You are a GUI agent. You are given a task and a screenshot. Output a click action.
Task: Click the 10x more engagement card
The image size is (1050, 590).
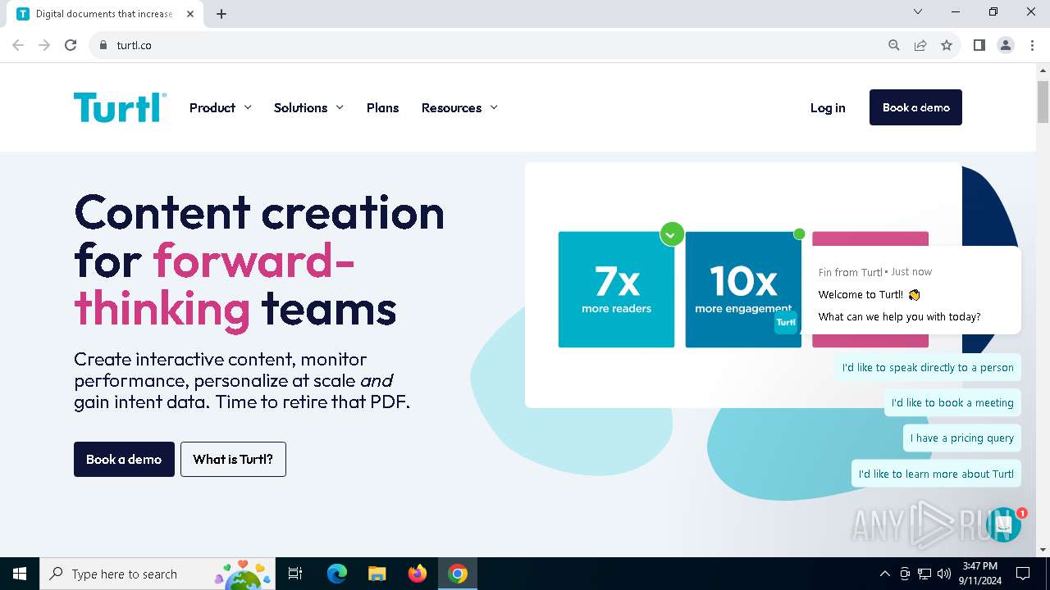pos(743,289)
